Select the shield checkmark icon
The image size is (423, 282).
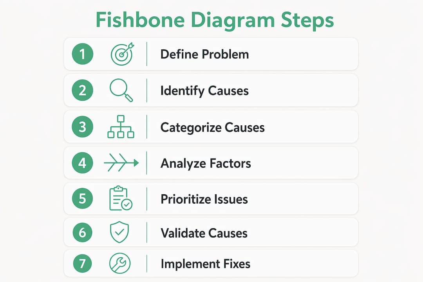[x=119, y=232]
